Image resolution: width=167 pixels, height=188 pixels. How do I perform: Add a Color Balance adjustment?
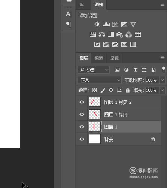(x=102, y=34)
